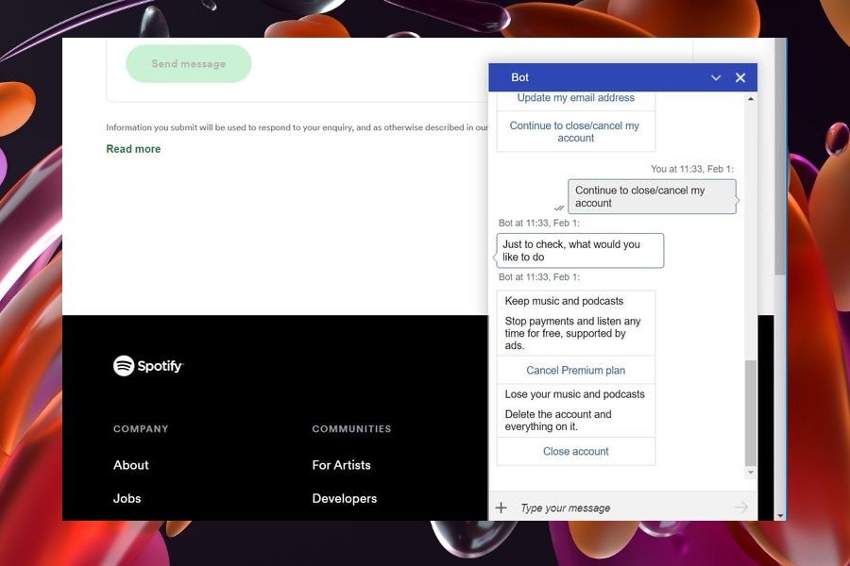Minimize the Bot chat using the chevron

pyautogui.click(x=716, y=77)
